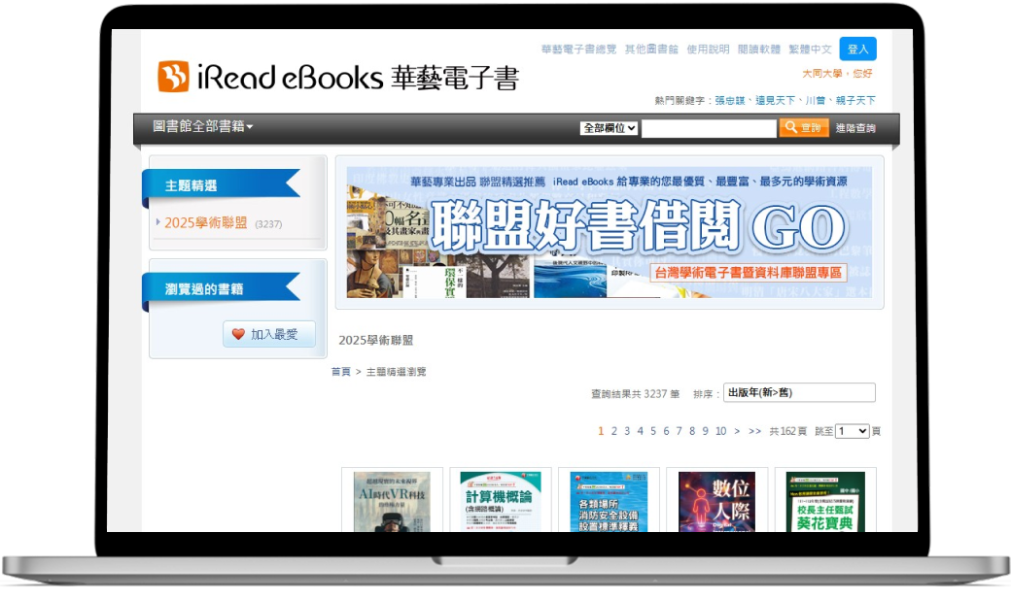Go to results page 4
Image resolution: width=1011 pixels, height=600 pixels.
click(641, 431)
